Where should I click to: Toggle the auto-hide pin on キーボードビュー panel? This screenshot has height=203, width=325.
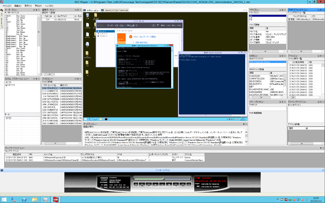(x=36, y=10)
